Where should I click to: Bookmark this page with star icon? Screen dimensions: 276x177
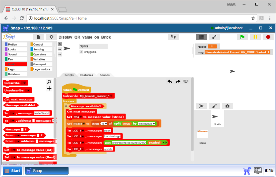[x=253, y=18]
